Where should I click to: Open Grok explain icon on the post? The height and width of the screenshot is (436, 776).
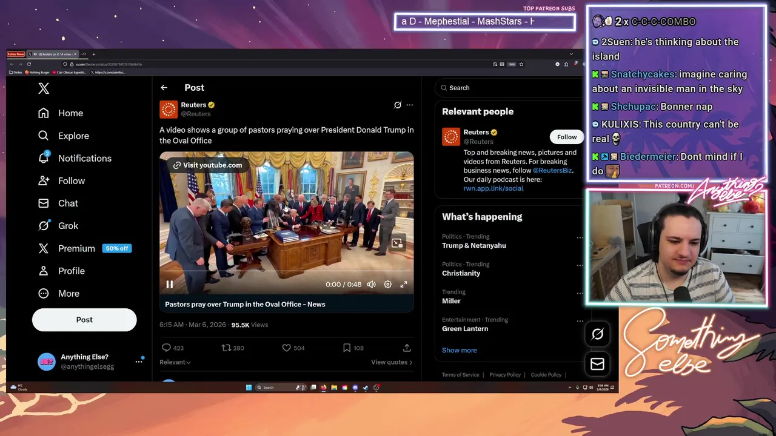point(398,105)
